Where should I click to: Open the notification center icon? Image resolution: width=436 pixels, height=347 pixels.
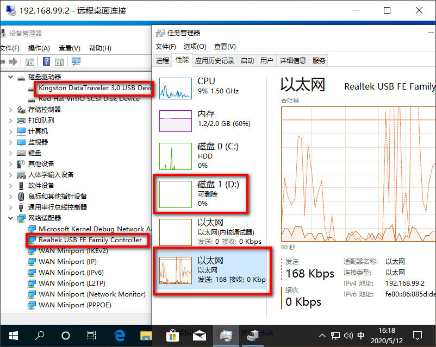pos(417,335)
